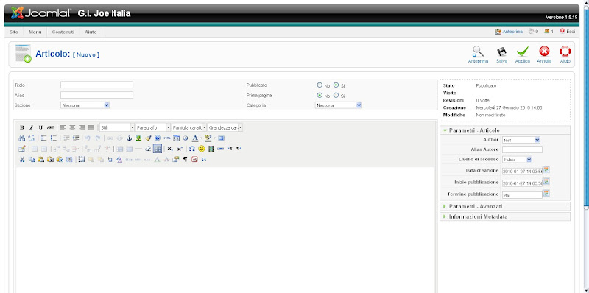The width and height of the screenshot is (589, 293).
Task: Insert a blockquote
Action: click(204, 159)
